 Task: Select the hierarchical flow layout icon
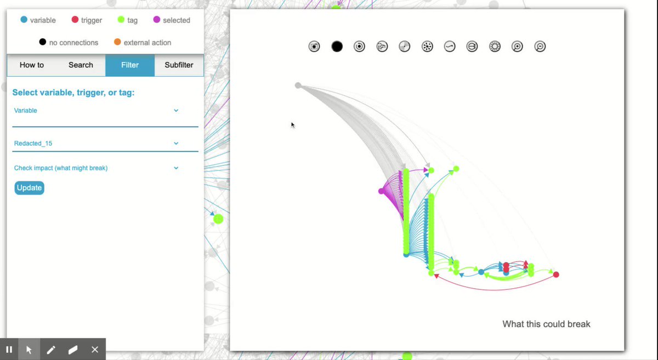pyautogui.click(x=382, y=47)
